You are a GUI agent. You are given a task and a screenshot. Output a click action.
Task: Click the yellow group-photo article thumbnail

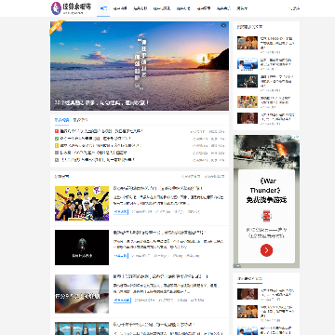click(x=82, y=204)
